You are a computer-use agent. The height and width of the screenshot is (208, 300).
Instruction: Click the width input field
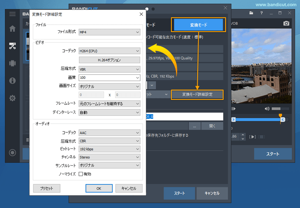click(x=91, y=95)
